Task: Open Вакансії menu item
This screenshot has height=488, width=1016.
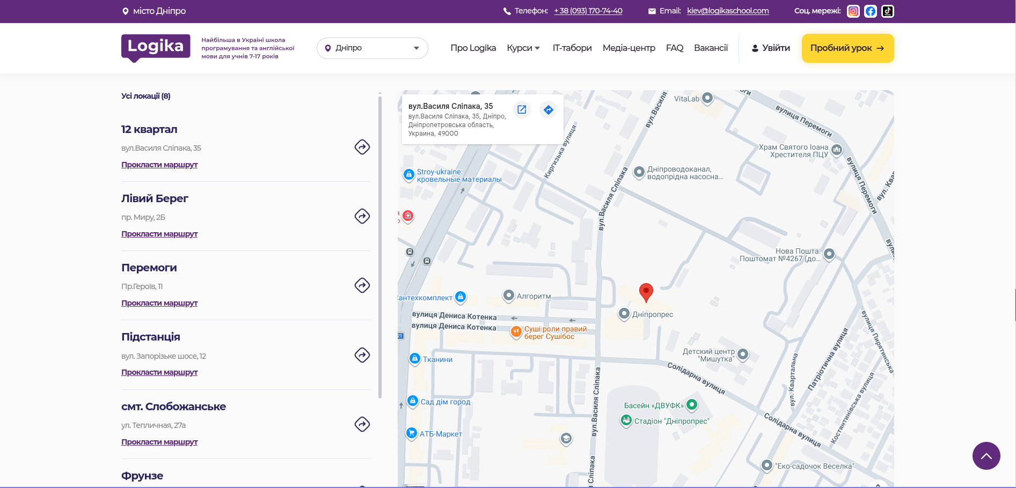Action: pos(711,48)
